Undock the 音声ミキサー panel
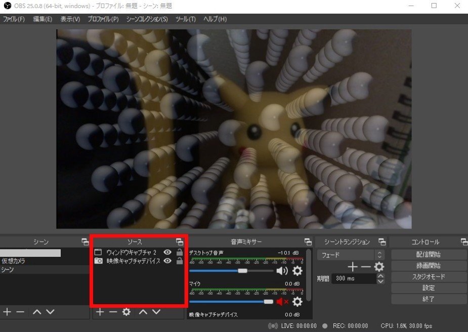 (308, 242)
